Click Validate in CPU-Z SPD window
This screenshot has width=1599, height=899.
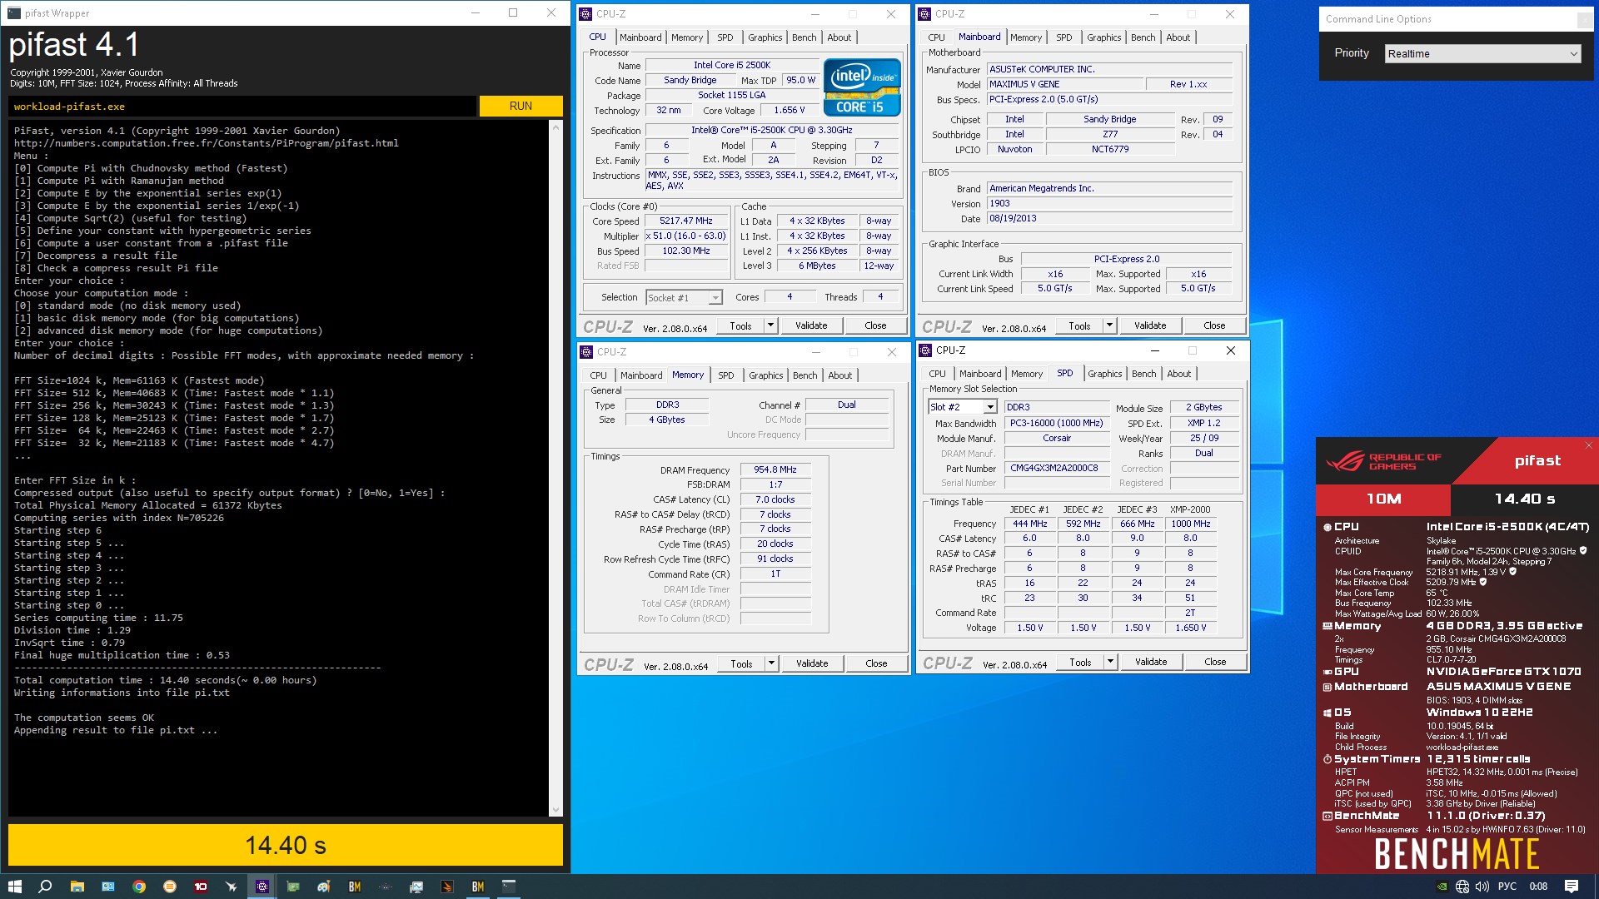1151,662
